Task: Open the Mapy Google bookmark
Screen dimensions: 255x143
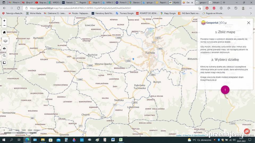Action: pos(168,13)
